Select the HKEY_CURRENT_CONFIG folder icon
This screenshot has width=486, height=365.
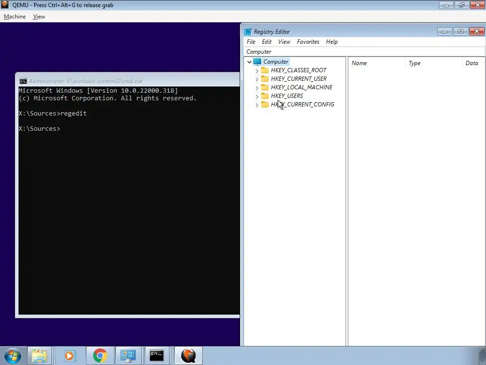(265, 105)
